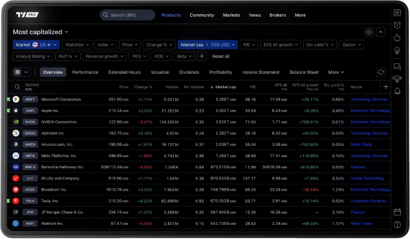Click the Microsoft logo icon in MSFT row
Screen dimensions: 410x239
pyautogui.click(x=16, y=99)
